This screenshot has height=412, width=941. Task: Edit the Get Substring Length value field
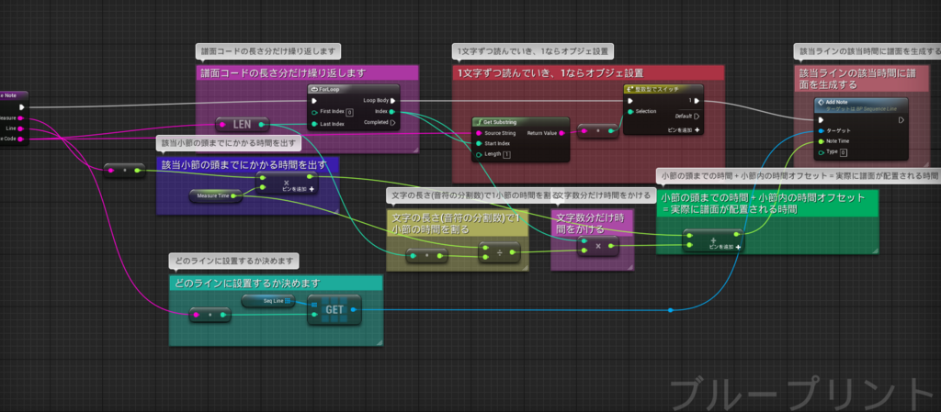(x=506, y=154)
